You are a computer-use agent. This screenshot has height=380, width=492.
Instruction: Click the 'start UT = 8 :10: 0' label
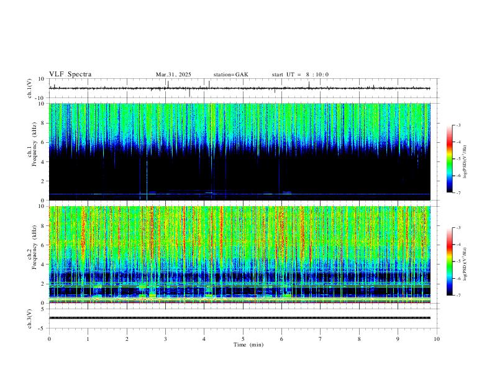pos(300,75)
